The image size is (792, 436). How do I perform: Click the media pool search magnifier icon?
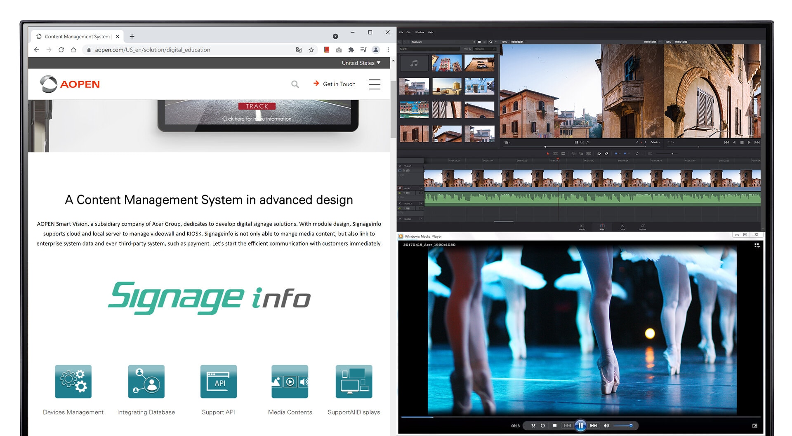490,42
